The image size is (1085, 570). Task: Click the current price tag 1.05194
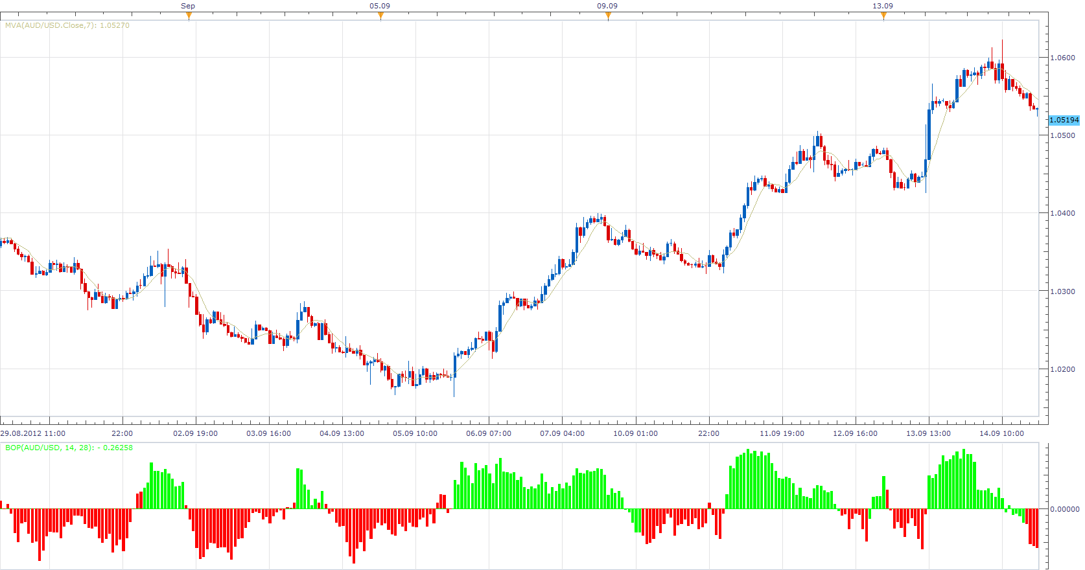tap(1064, 120)
